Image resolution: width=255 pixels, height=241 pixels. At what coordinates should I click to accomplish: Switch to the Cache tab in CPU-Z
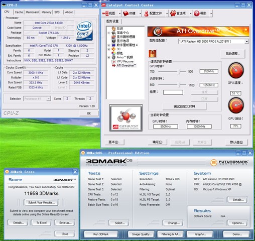(x=19, y=12)
